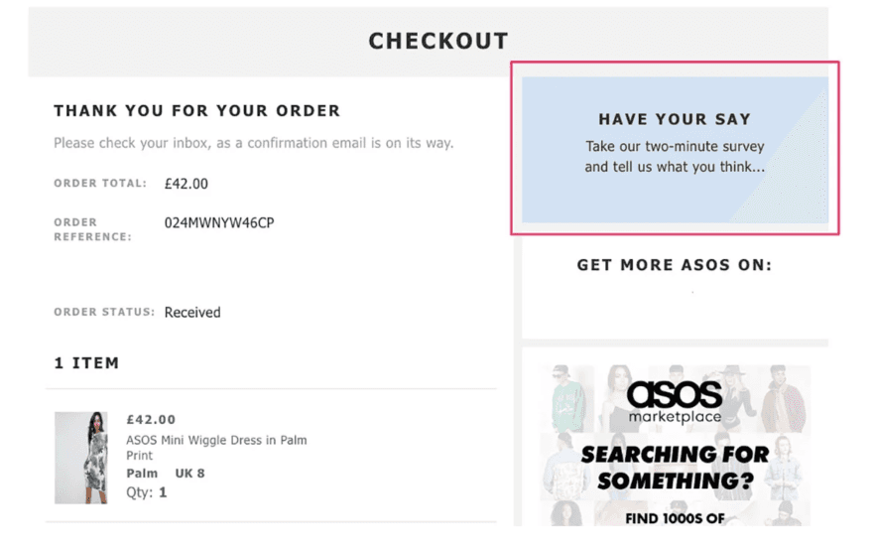This screenshot has width=873, height=552.
Task: Click the Qty: 1 quantity text
Action: (x=147, y=491)
